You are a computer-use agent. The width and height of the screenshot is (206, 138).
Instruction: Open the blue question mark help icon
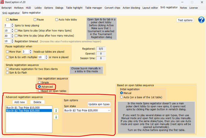(x=201, y=20)
